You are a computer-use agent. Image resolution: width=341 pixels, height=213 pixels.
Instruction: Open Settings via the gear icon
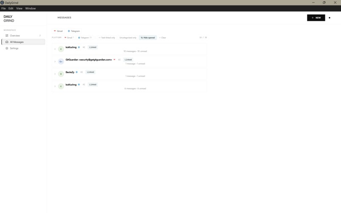click(x=7, y=48)
